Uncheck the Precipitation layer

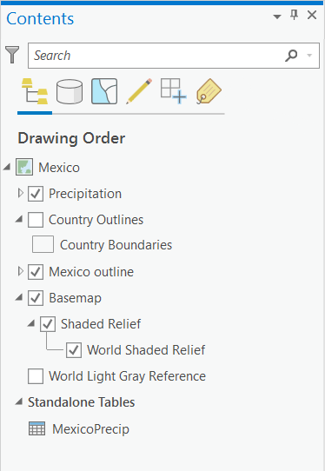tap(36, 194)
